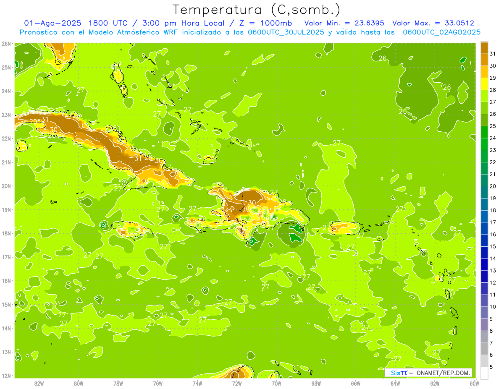Click the "62W" longitude axis label
This screenshot has height=389, width=504.
pos(435,384)
